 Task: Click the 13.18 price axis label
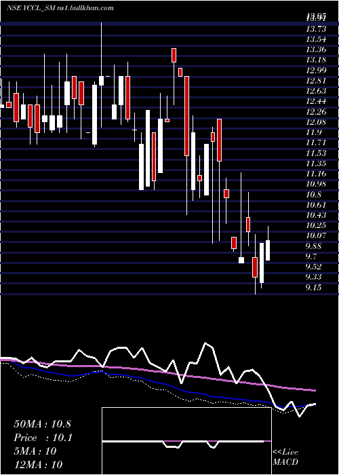(x=317, y=60)
